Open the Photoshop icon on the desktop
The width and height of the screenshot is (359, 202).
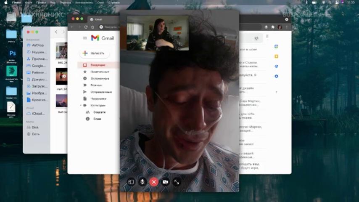(12, 53)
